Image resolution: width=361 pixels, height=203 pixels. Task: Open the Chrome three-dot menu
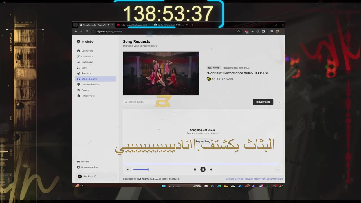coord(283,32)
